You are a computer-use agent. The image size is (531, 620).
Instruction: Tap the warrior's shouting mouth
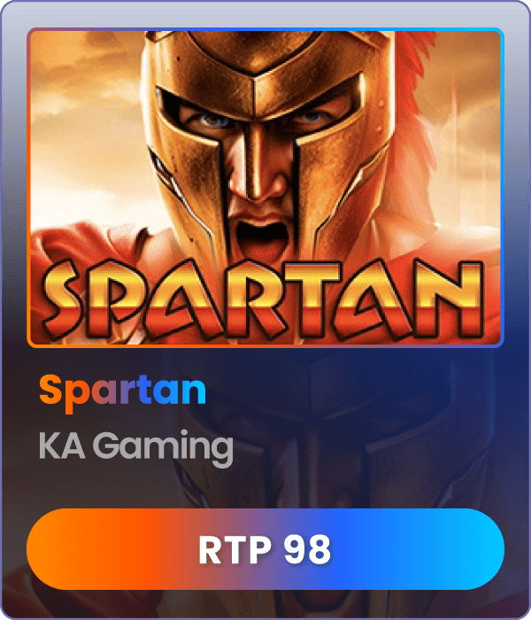click(x=262, y=234)
